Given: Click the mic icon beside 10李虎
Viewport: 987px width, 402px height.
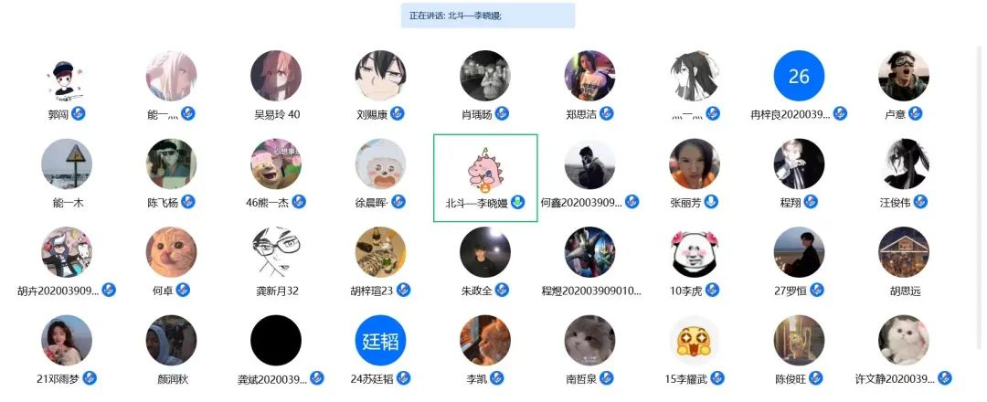Looking at the screenshot, I should coord(713,290).
